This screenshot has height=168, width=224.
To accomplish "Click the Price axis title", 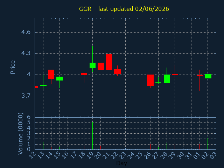I will [13, 67].
